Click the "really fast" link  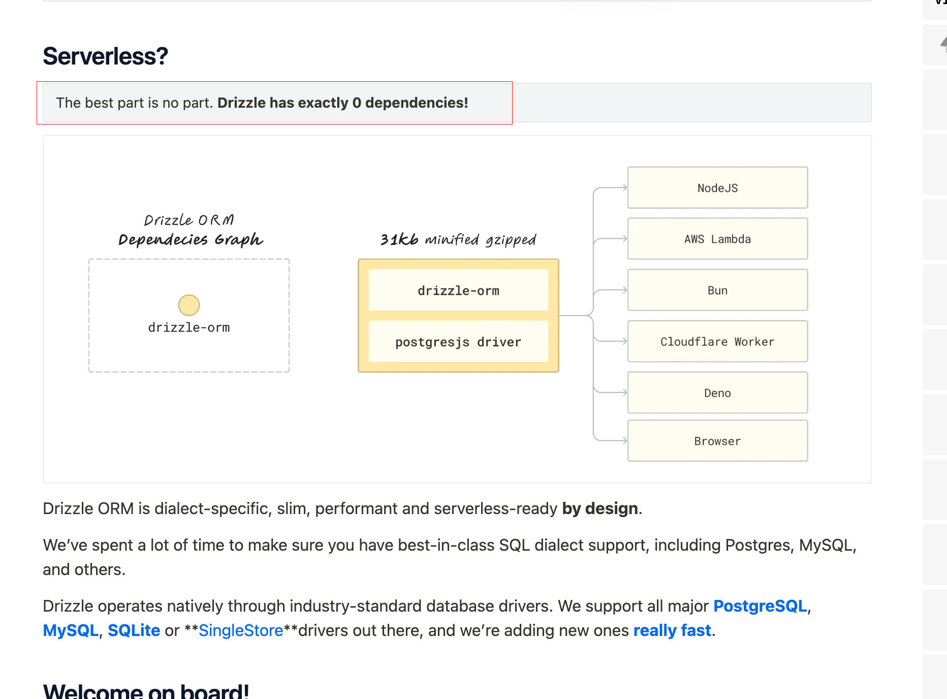click(x=672, y=630)
